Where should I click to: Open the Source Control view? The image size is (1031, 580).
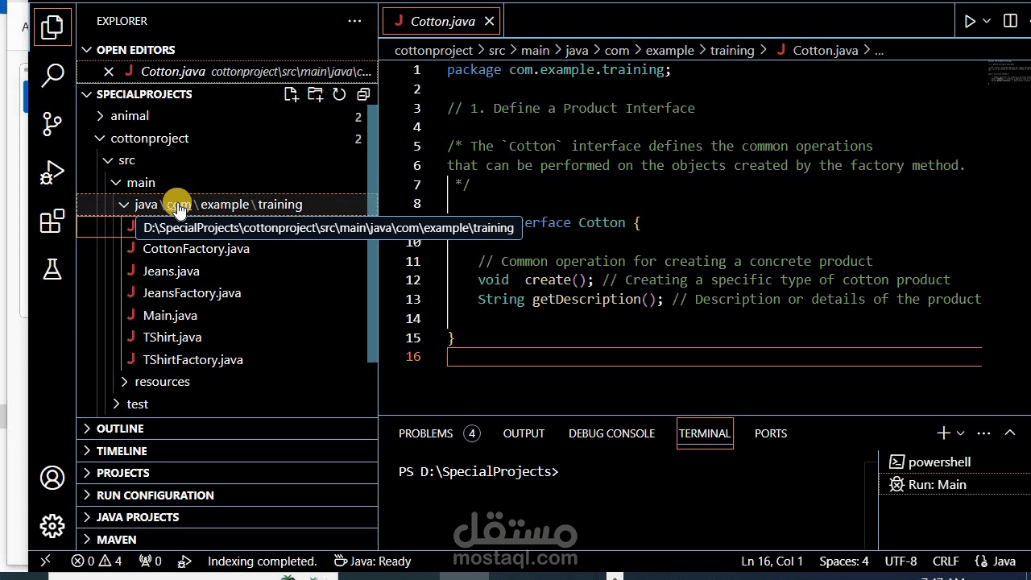coord(52,124)
